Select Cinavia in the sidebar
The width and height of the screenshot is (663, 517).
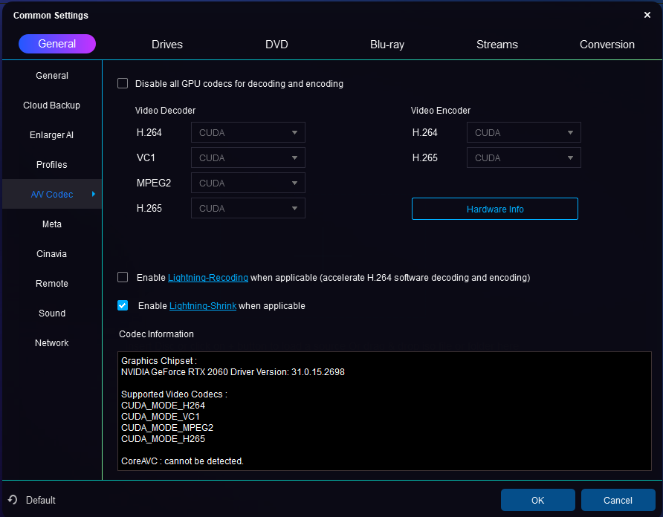coord(52,253)
